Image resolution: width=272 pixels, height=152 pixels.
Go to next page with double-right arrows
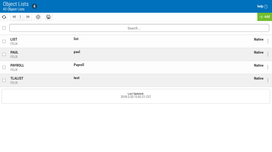tap(28, 17)
